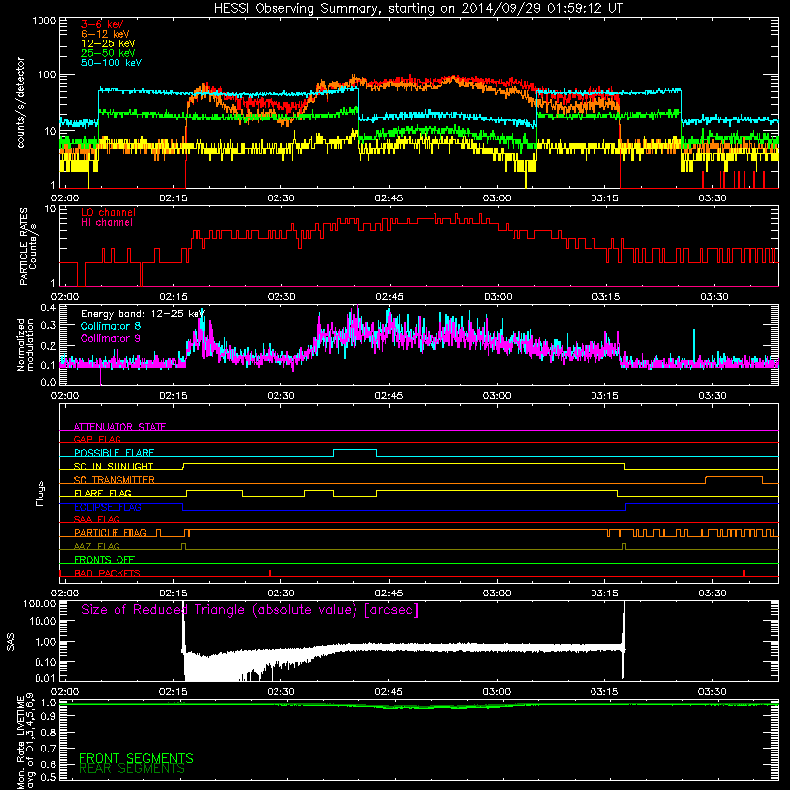Click the 02:15 tick under the flags panel
This screenshot has width=790, height=790.
[x=173, y=593]
